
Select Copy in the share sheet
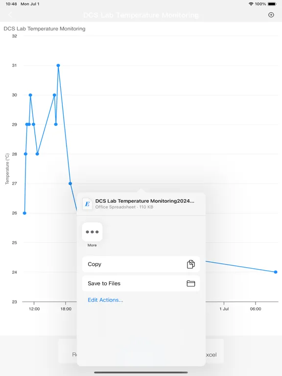tap(141, 264)
